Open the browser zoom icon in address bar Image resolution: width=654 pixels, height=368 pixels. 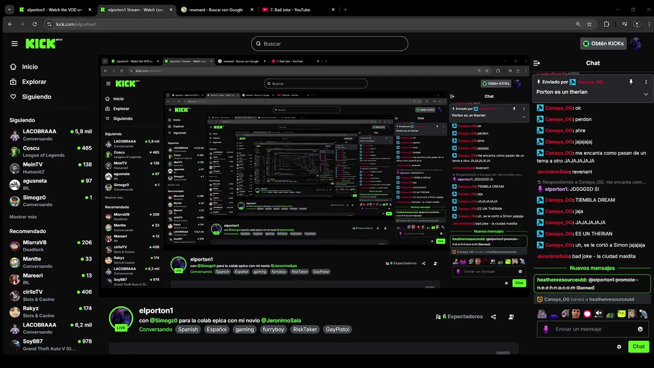(578, 24)
